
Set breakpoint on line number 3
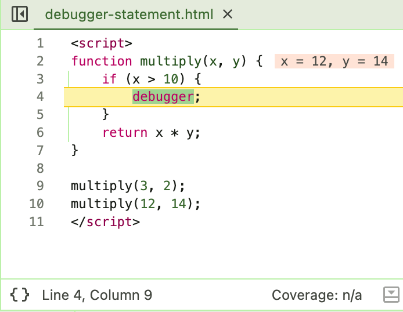click(40, 79)
